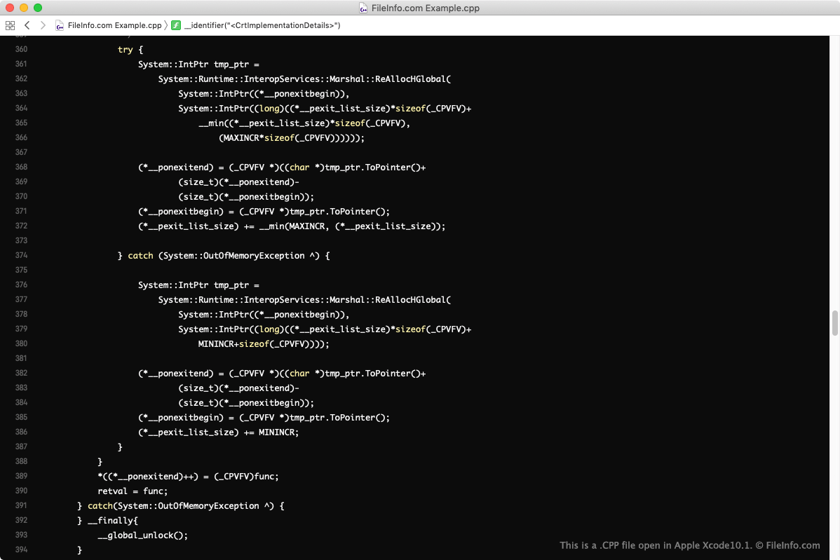Click the window title FileInfo.com Example.cpp

click(426, 8)
